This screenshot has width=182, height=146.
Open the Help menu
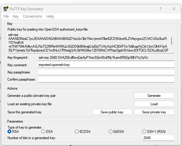[50, 16]
